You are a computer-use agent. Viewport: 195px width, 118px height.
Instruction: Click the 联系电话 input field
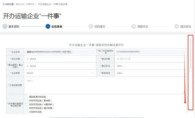pyautogui.click(x=150, y=73)
